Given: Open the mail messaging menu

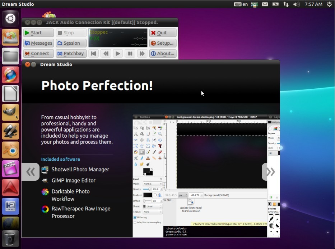Looking at the screenshot, I should point(265,4).
